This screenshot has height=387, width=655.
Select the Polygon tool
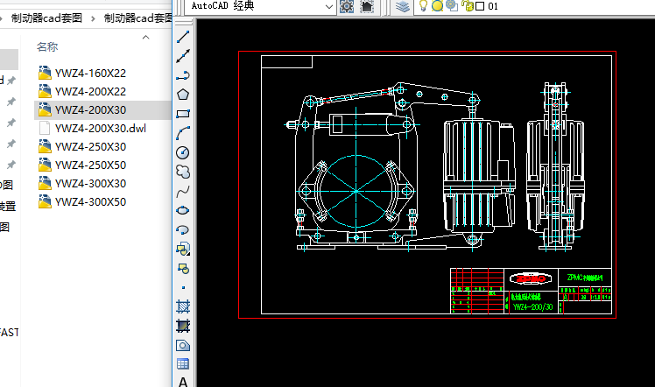click(183, 95)
